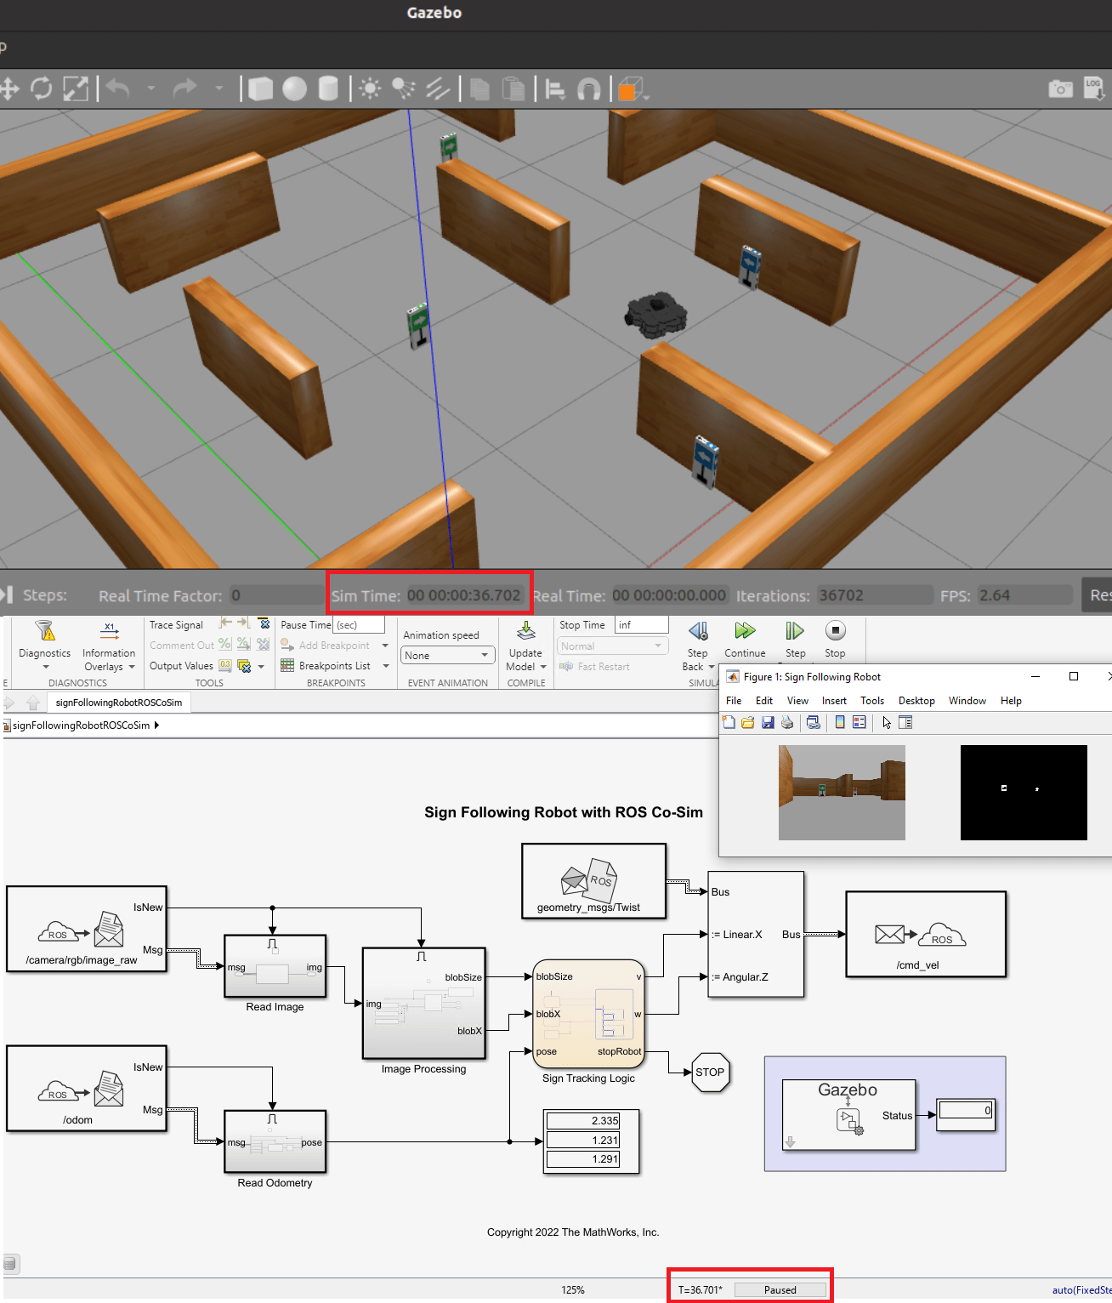Screen dimensions: 1112x1303
Task: Open the Animation speed combo box
Action: [x=448, y=655]
